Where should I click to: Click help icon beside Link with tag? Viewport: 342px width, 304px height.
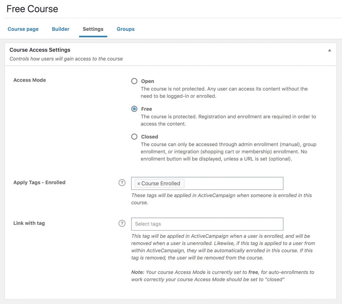(122, 223)
